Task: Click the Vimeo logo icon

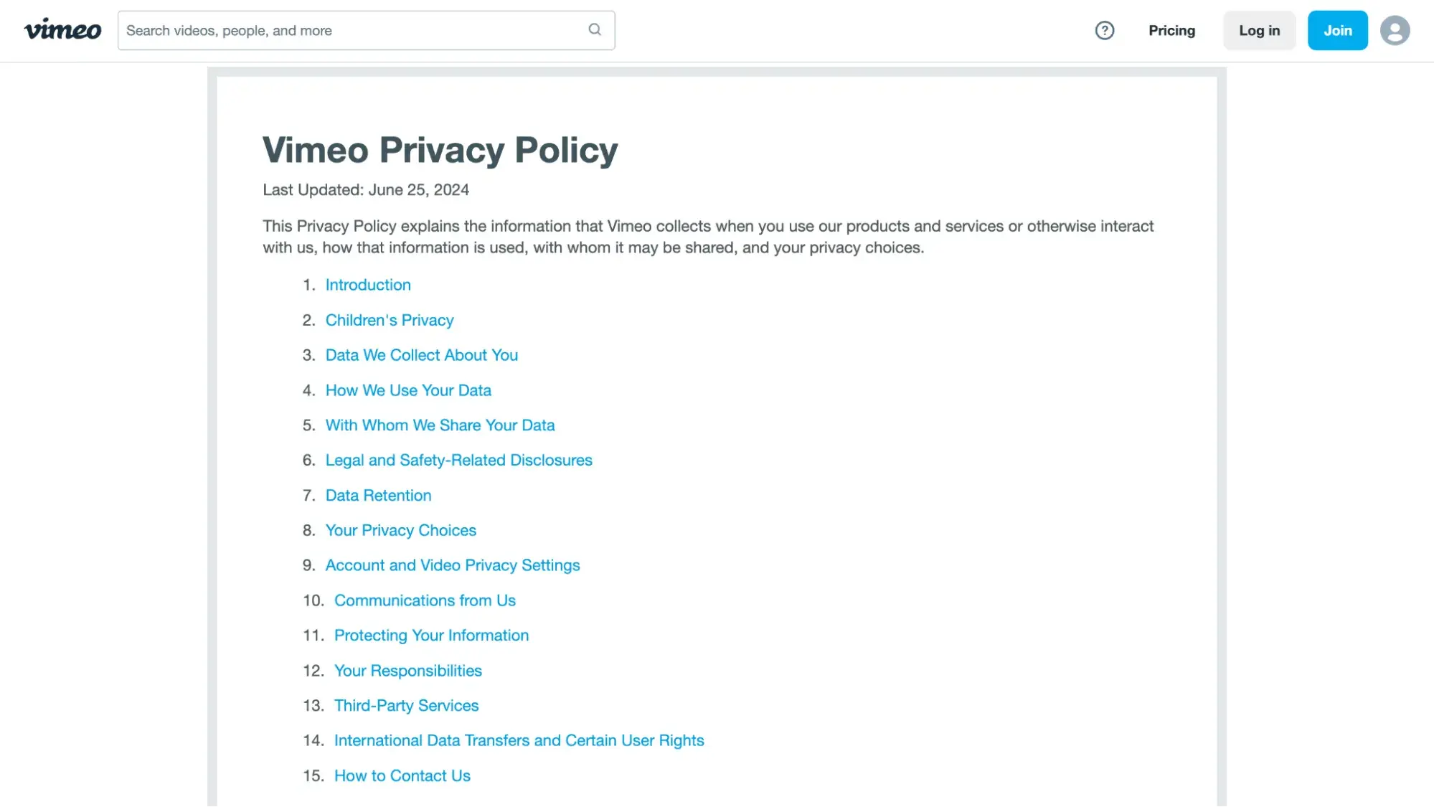Action: [x=62, y=29]
